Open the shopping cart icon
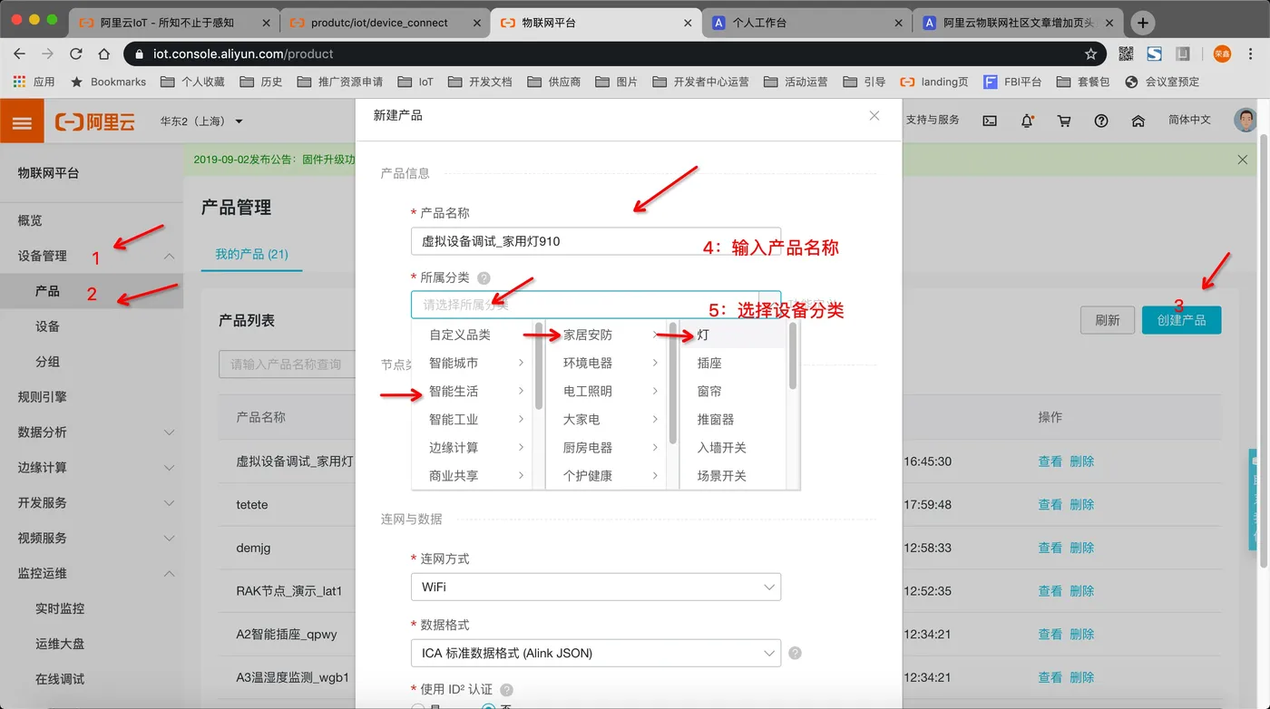 tap(1064, 121)
